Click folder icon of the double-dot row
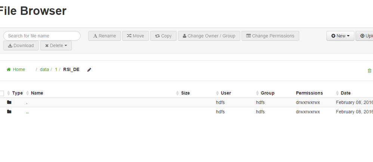The image size is (373, 162). click(9, 111)
